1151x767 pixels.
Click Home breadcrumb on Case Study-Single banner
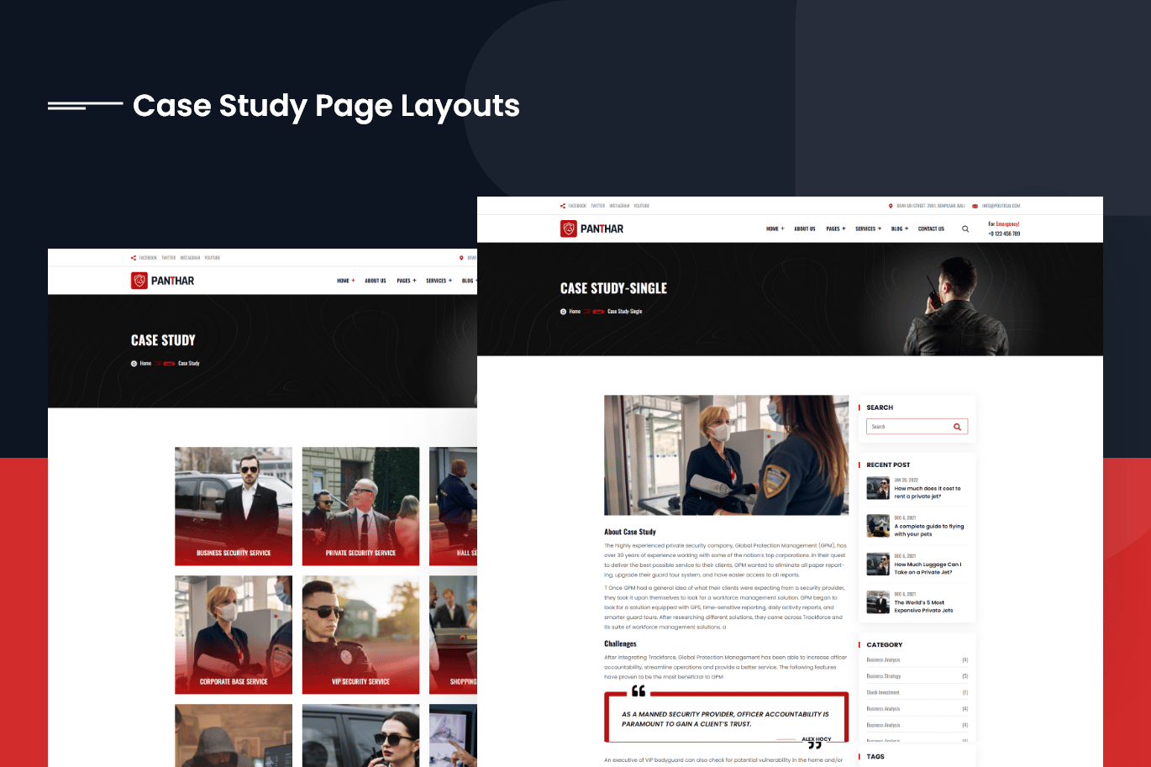coord(575,312)
